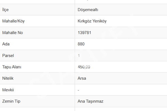
Task: Click the Zemin Tip label
Action: [x=11, y=101]
